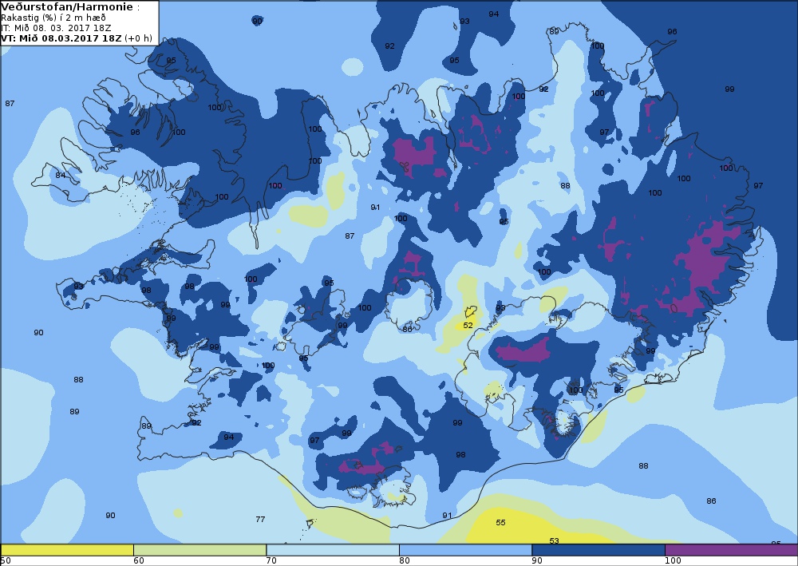Screen dimensions: 798x566
Task: Select the dark blue 90–100 legend band
Action: point(598,550)
